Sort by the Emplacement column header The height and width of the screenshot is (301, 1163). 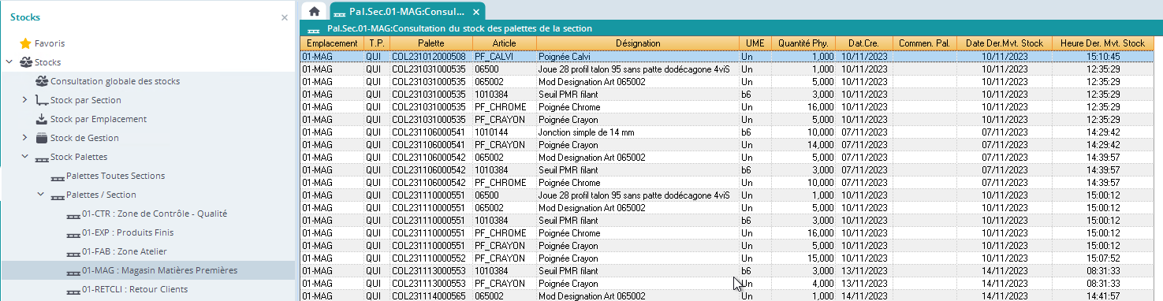click(332, 43)
